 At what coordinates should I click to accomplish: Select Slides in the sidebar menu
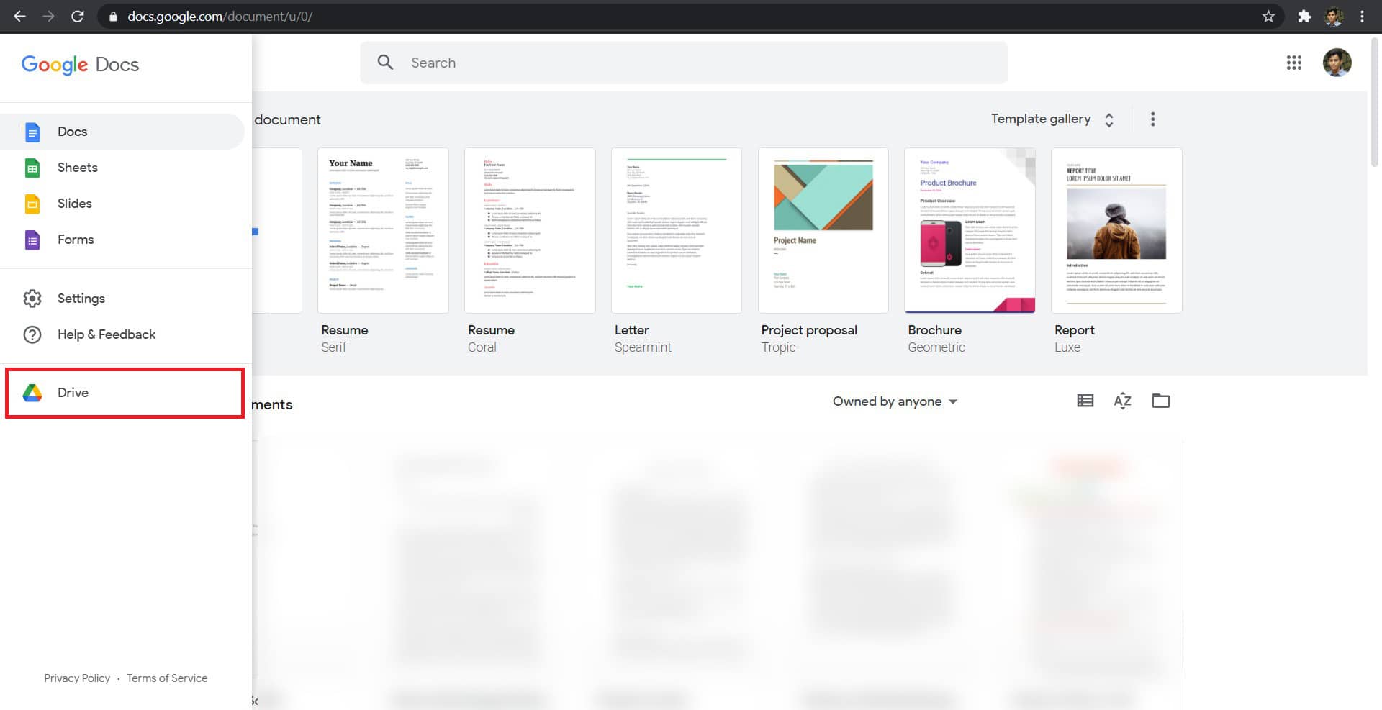coord(122,204)
